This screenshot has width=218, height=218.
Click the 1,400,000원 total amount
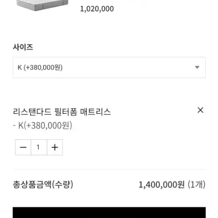[161, 185]
